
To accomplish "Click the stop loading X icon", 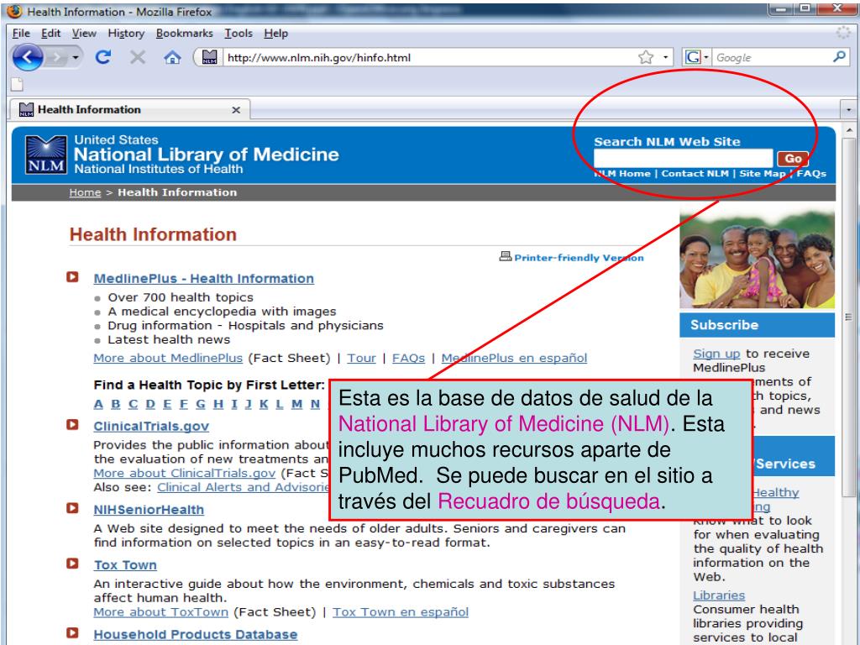I will [x=138, y=57].
